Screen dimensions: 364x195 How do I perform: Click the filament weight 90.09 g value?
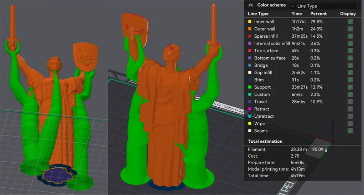[320, 150]
